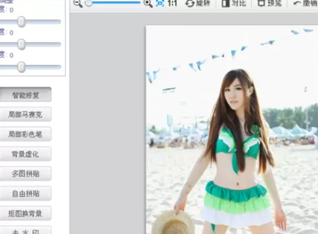Set zoom to 1:1 actual size

pyautogui.click(x=173, y=3)
